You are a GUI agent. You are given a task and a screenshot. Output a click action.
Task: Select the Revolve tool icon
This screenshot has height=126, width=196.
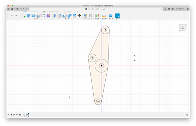click(x=33, y=16)
